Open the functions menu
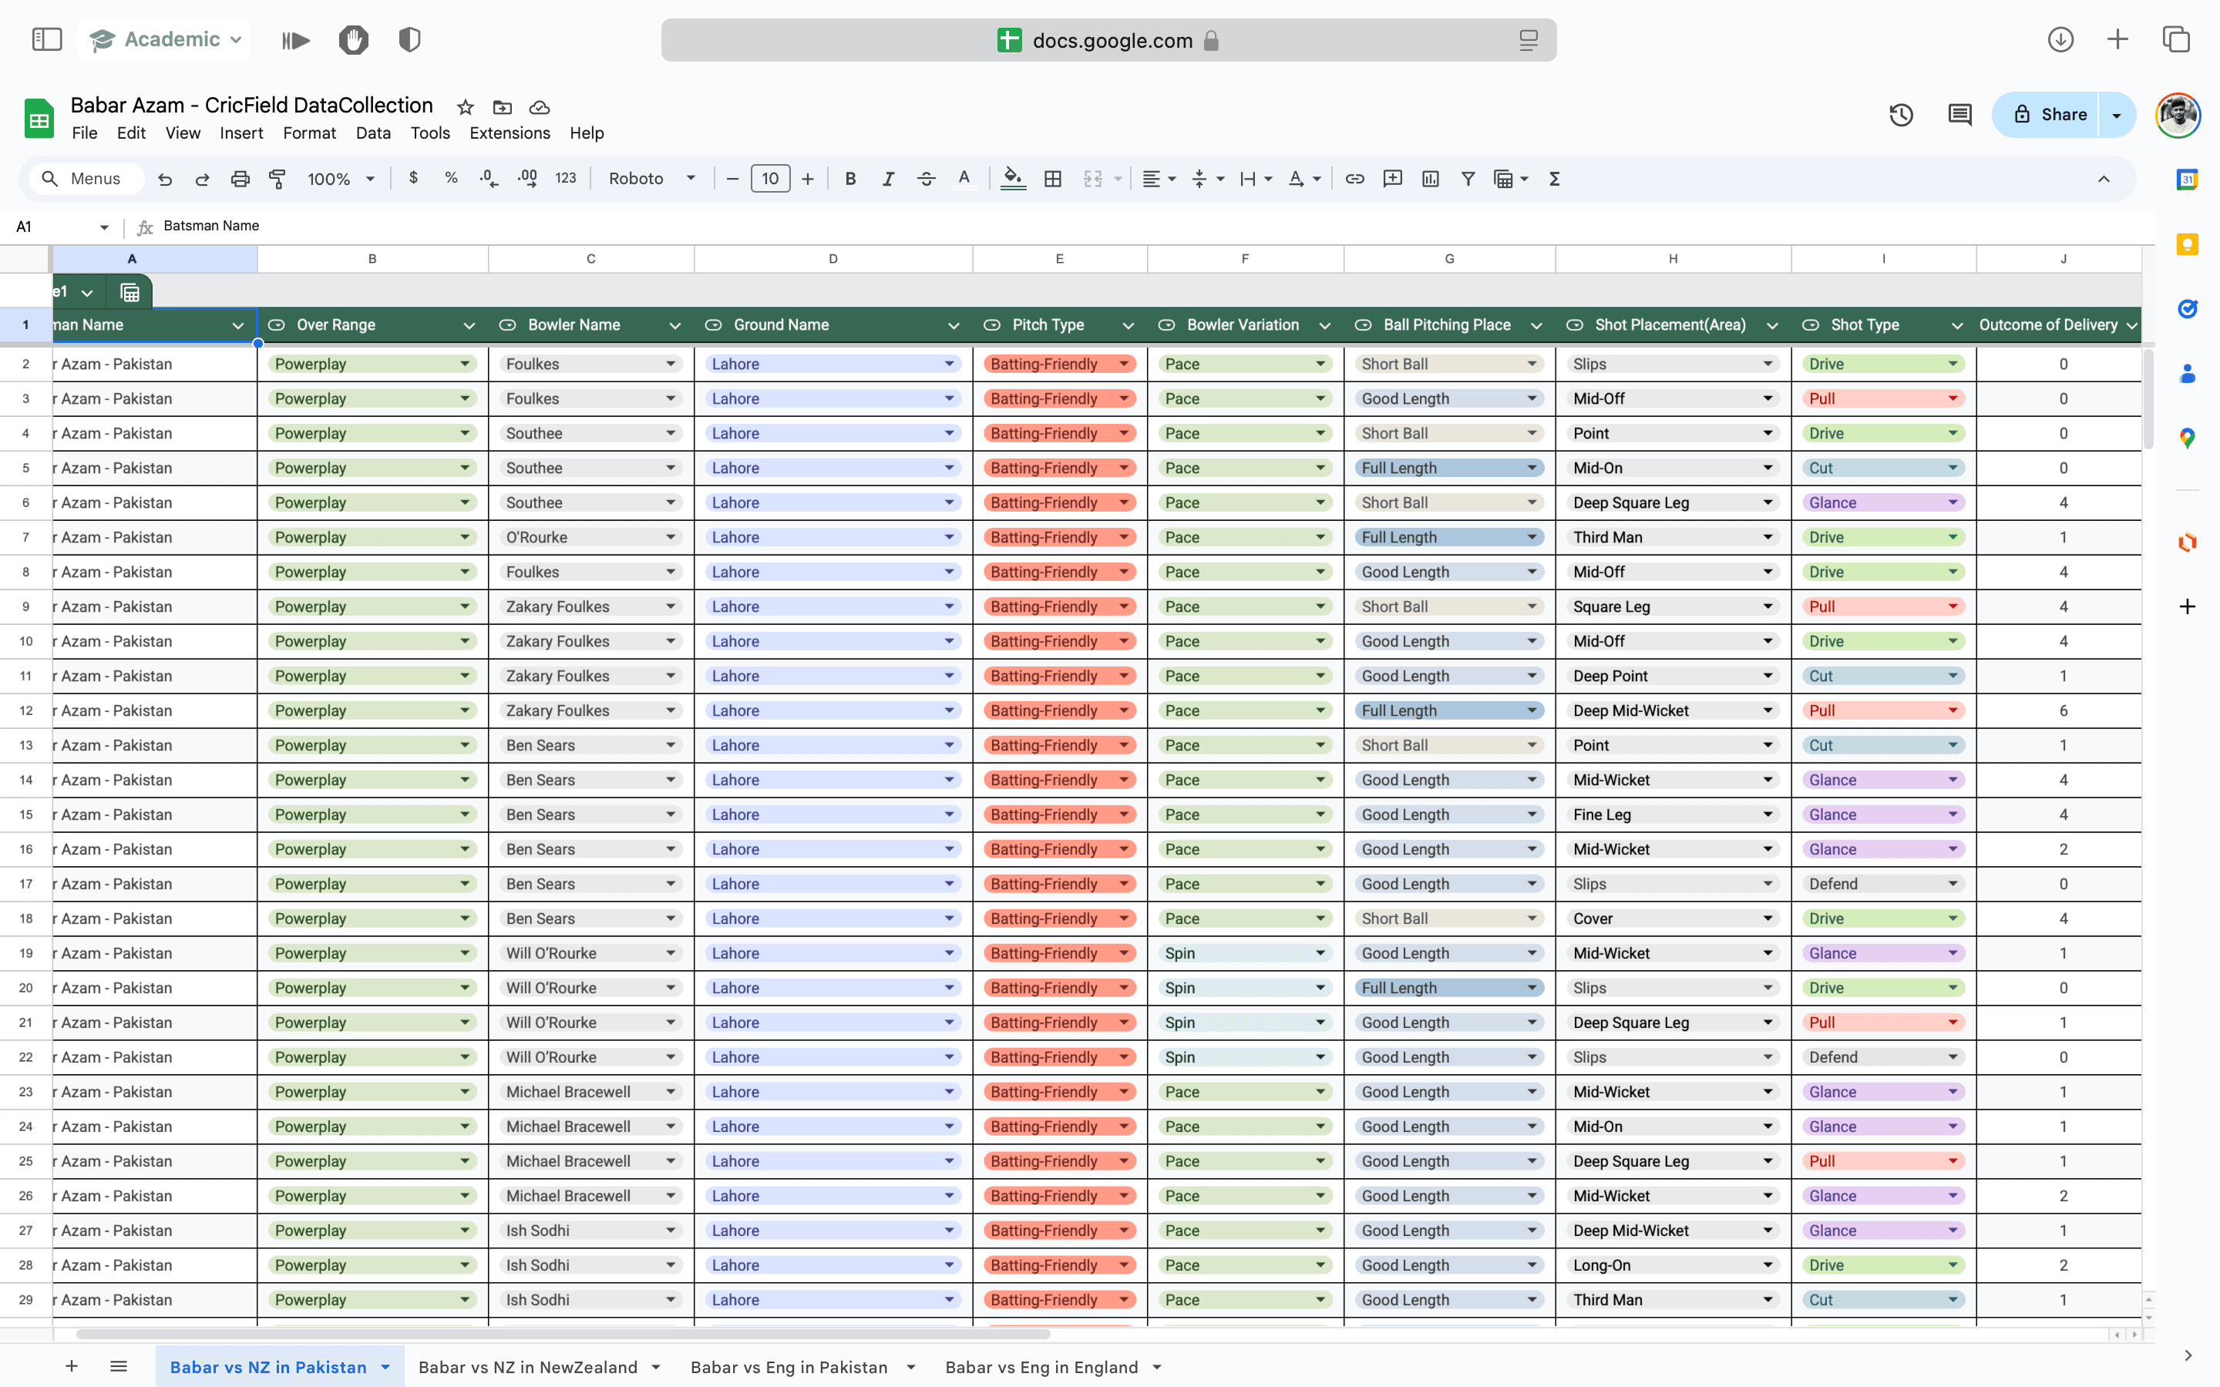This screenshot has height=1387, width=2220. pyautogui.click(x=1553, y=179)
